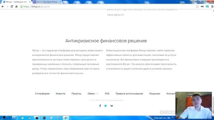Reload the bitup.io page

pos(12,7)
